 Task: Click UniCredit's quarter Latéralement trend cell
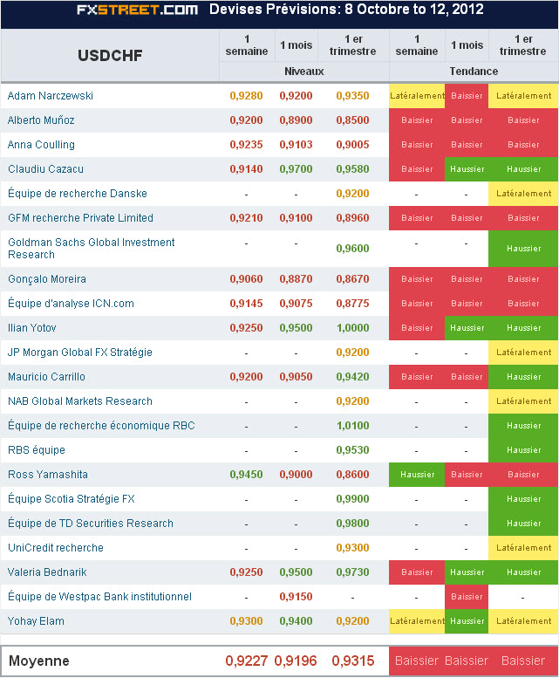coord(523,548)
